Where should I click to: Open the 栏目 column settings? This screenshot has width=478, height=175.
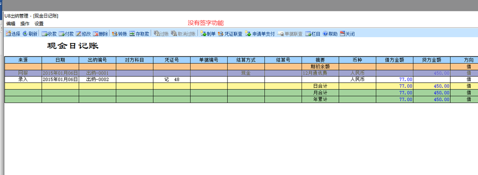click(313, 34)
